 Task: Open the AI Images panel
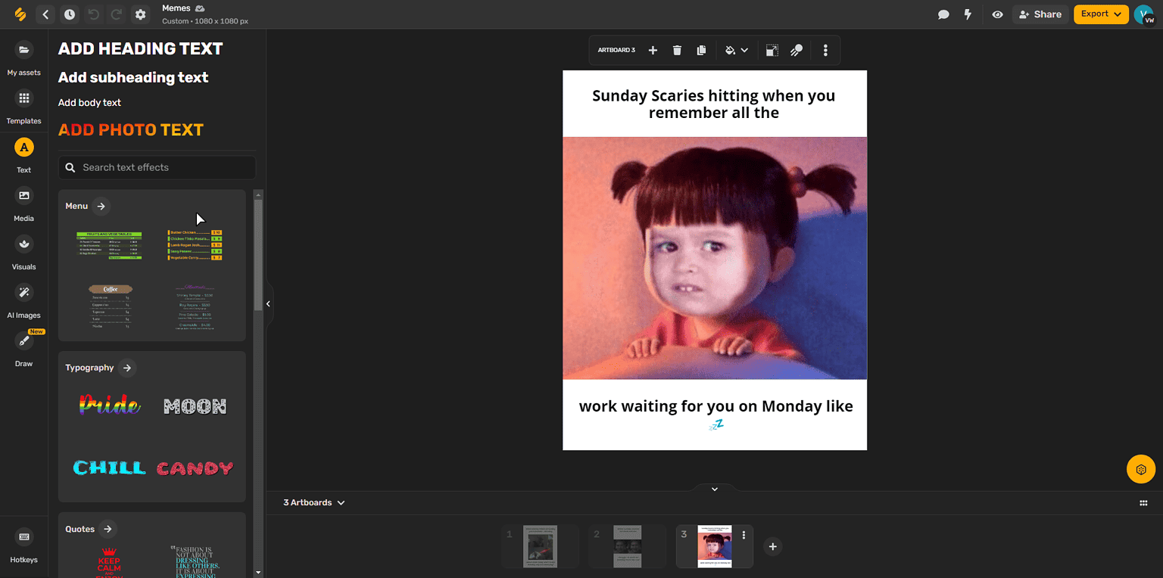click(x=23, y=300)
